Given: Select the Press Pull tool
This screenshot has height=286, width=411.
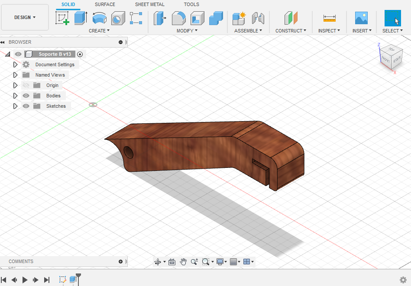Looking at the screenshot, I should click(x=160, y=18).
